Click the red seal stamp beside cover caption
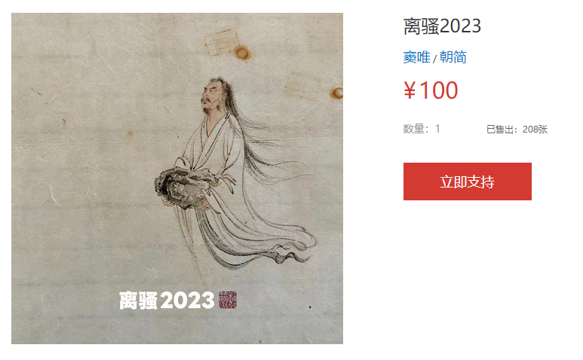Viewport: 583px width, 360px height. [x=228, y=300]
